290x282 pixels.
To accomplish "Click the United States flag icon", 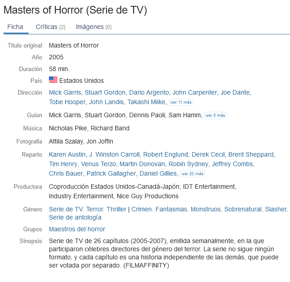I will (x=53, y=80).
